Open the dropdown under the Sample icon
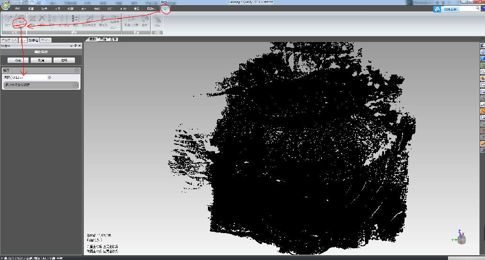 click(x=52, y=28)
